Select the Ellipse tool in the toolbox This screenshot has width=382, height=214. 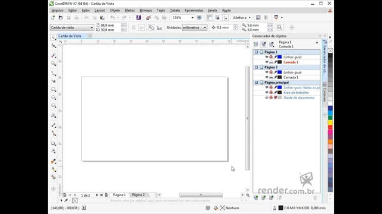[x=54, y=97]
